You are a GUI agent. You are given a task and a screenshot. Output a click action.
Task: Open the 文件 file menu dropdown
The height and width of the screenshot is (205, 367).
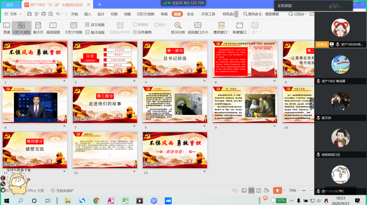[x=13, y=14]
